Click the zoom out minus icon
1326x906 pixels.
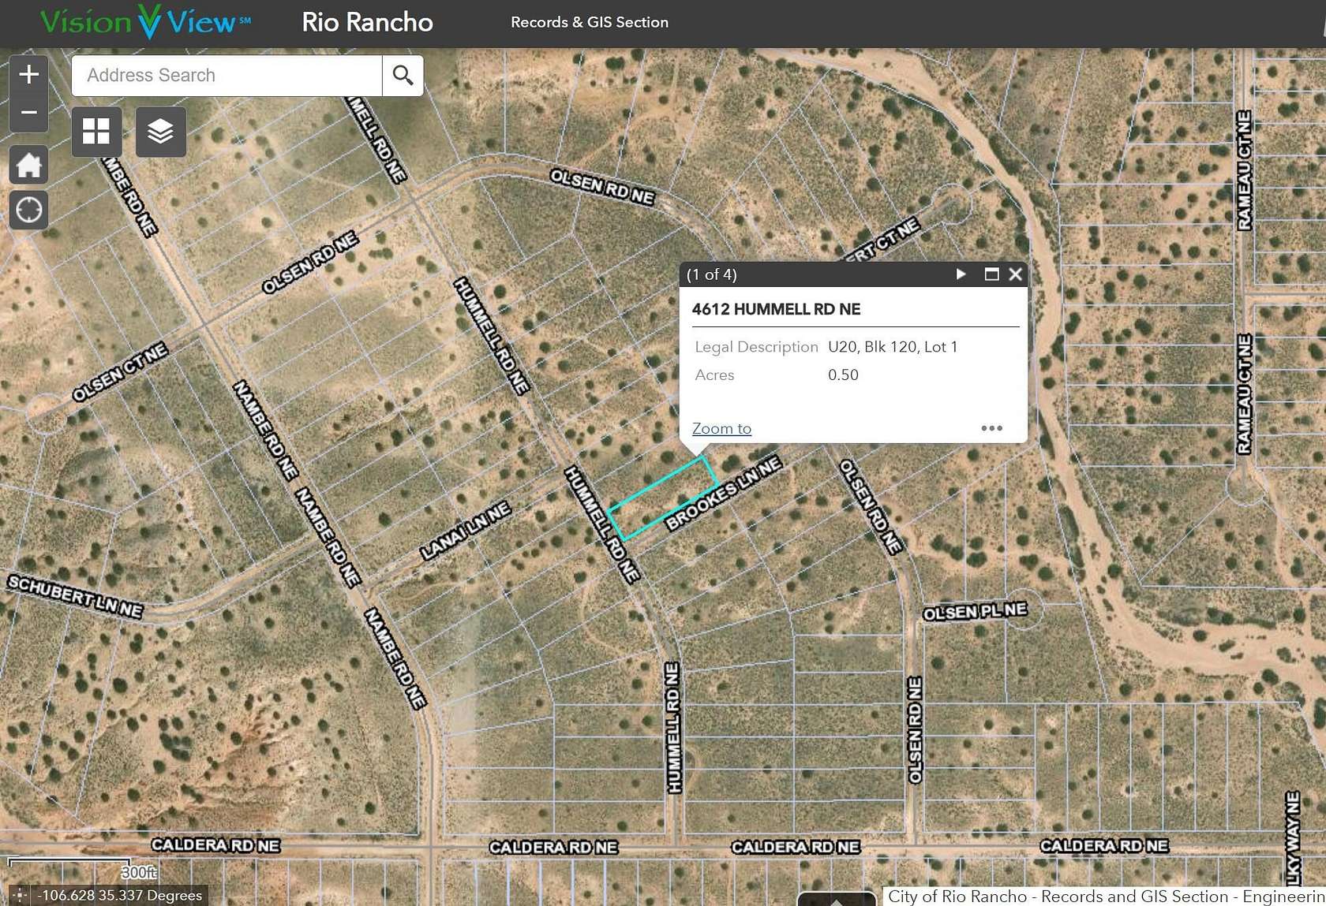28,112
